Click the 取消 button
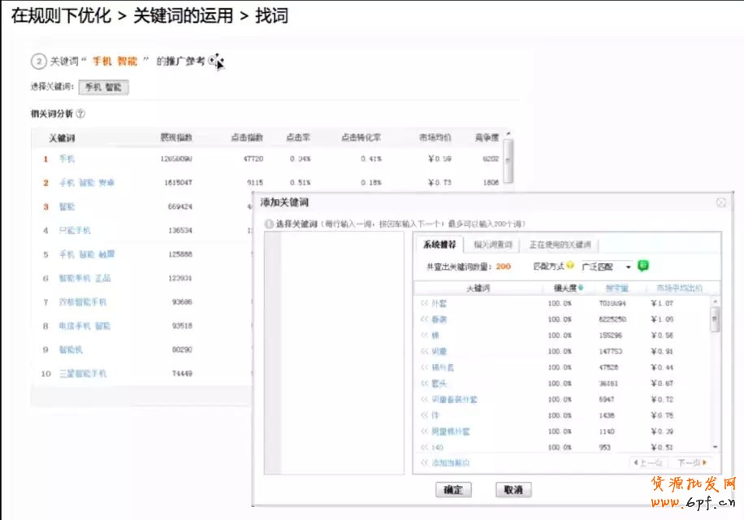 click(x=513, y=490)
